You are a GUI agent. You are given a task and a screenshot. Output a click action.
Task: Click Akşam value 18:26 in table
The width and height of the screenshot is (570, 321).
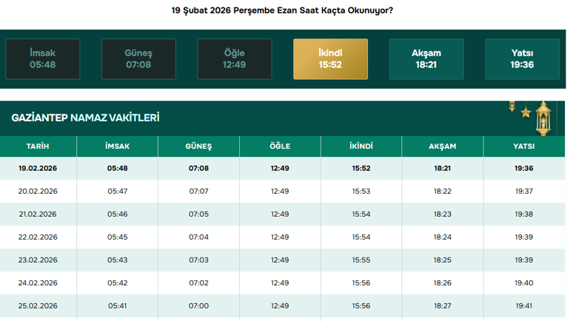coord(443,283)
